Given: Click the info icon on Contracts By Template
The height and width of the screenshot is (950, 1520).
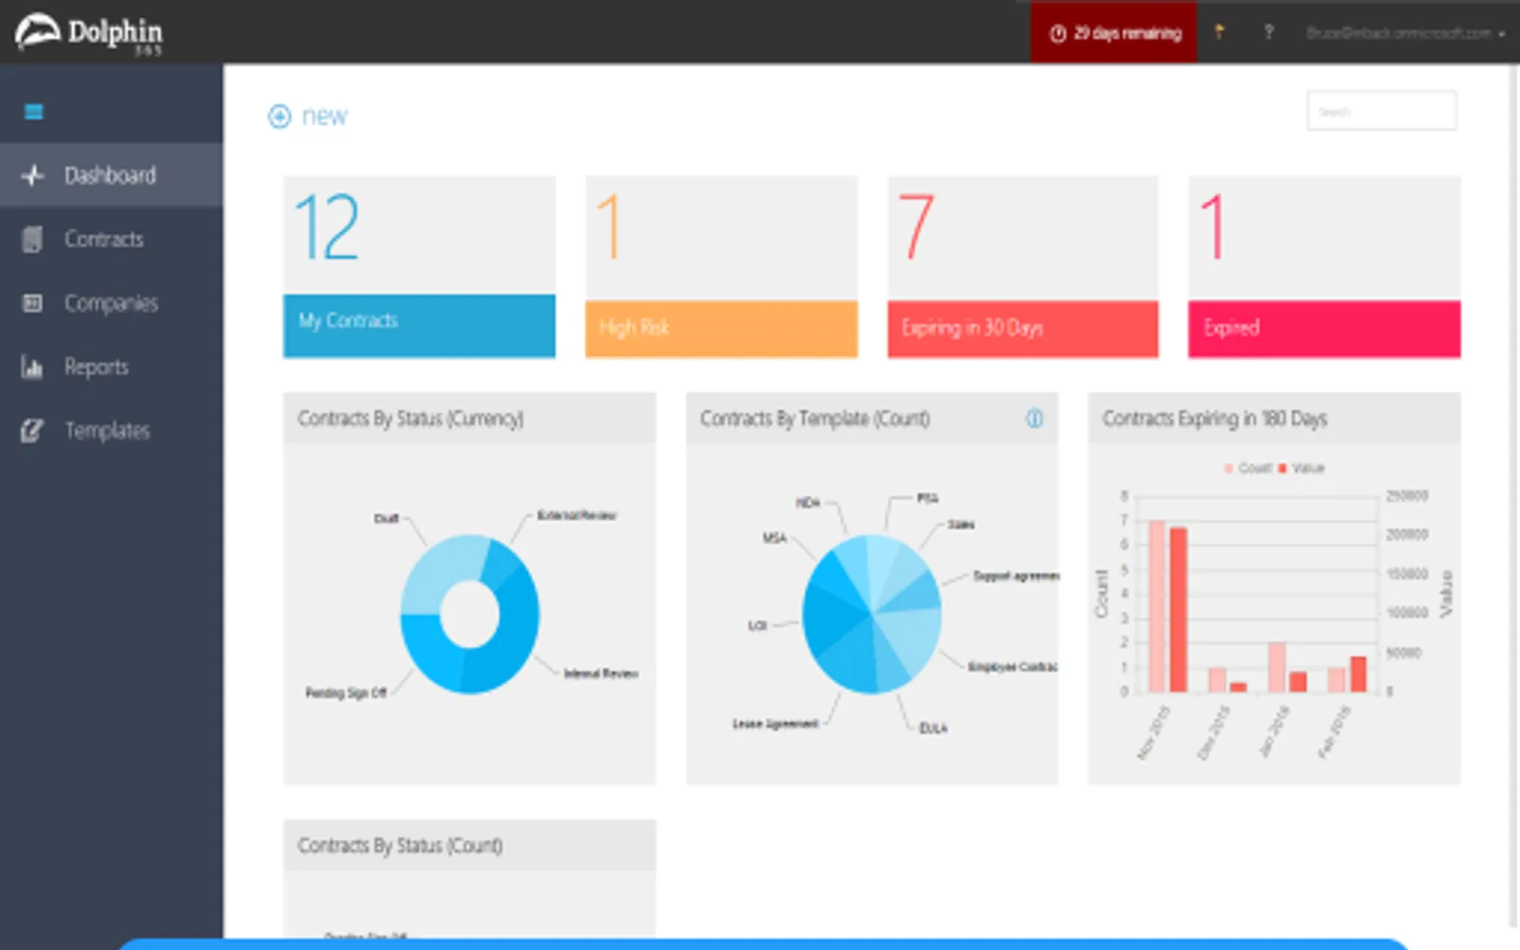Looking at the screenshot, I should (x=1035, y=418).
